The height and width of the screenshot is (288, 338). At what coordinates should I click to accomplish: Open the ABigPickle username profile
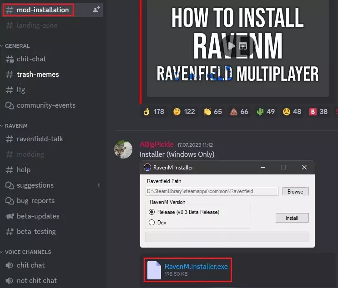pyautogui.click(x=156, y=144)
